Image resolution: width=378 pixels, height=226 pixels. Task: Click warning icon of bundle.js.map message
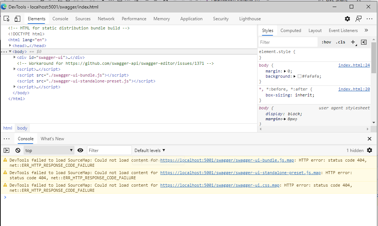pyautogui.click(x=5, y=160)
